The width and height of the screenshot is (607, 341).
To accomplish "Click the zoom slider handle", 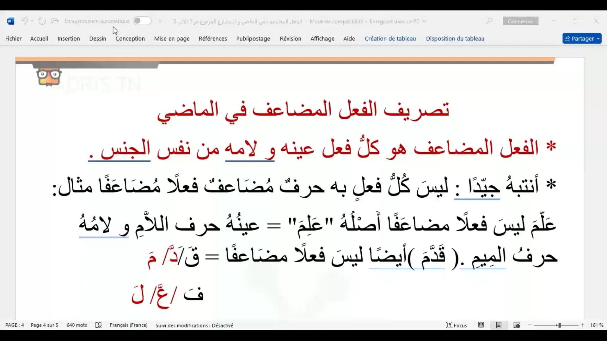I will (559, 325).
